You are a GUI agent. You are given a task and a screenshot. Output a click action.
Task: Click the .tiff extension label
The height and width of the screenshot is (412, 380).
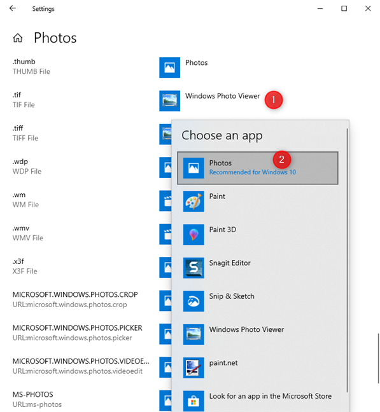click(18, 128)
